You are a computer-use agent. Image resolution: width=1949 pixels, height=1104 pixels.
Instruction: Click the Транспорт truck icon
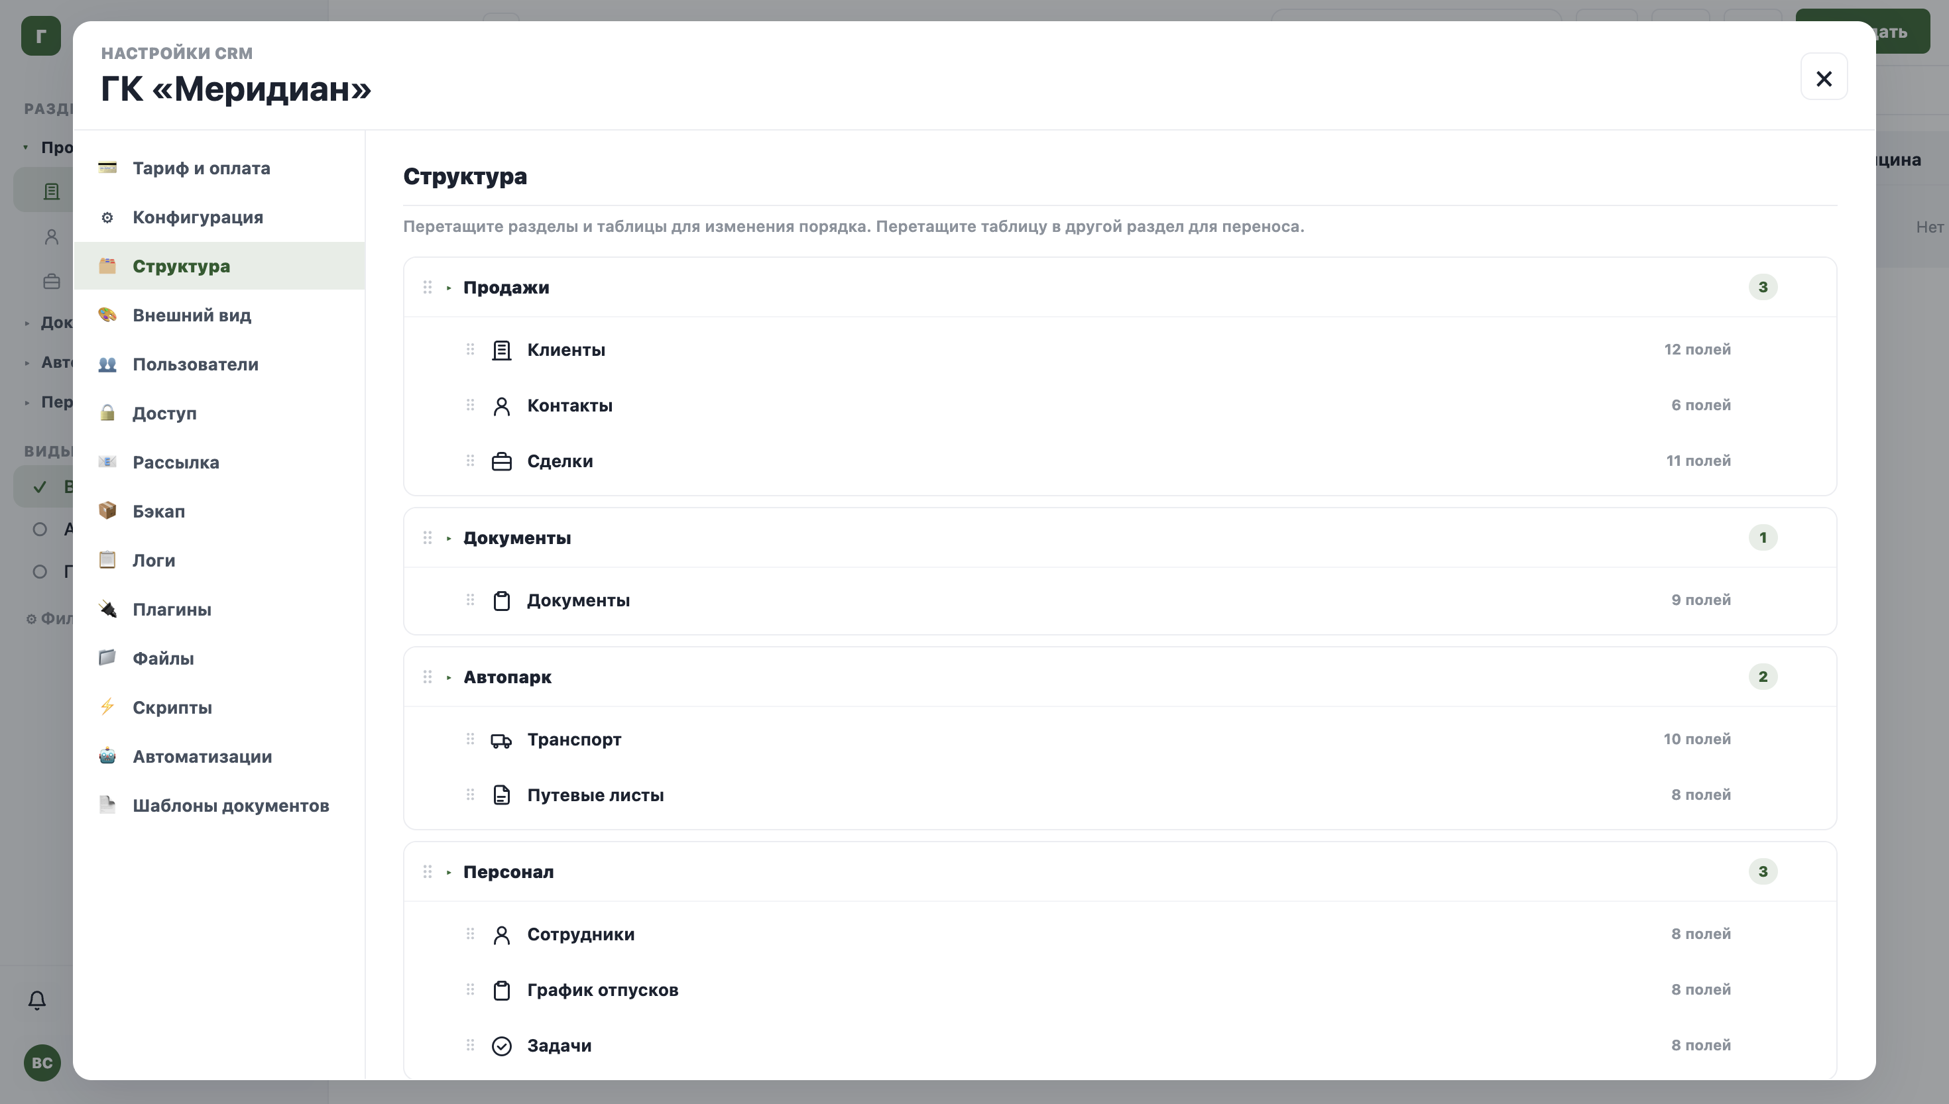pyautogui.click(x=501, y=740)
